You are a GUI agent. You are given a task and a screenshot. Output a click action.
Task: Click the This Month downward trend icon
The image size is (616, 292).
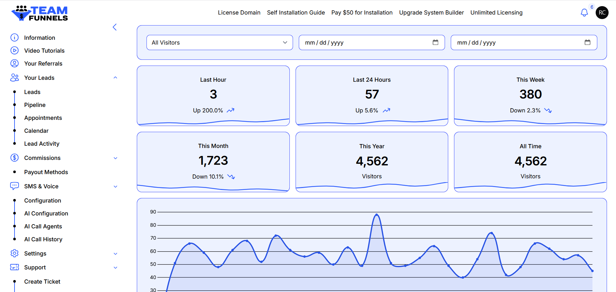tap(231, 177)
